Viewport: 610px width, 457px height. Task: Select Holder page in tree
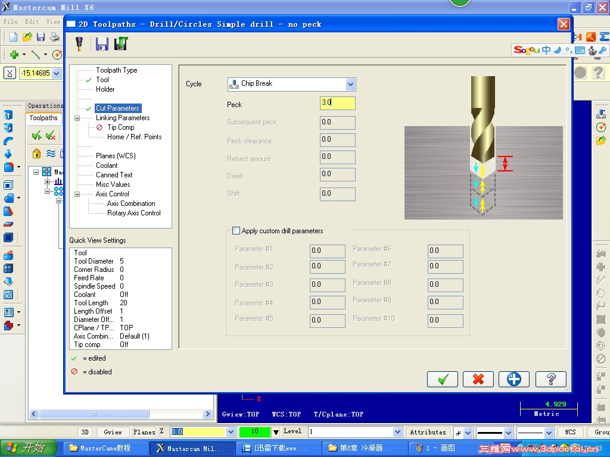point(105,89)
